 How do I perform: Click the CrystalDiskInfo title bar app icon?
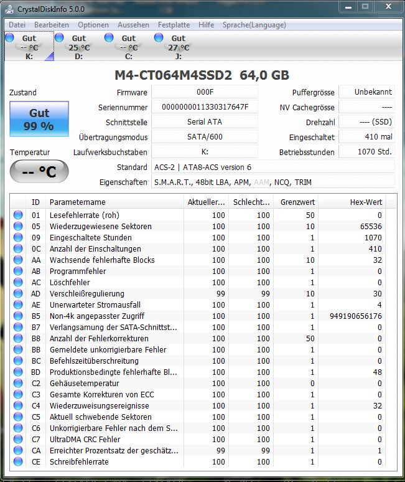point(9,9)
